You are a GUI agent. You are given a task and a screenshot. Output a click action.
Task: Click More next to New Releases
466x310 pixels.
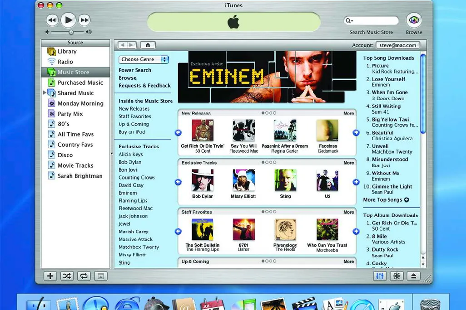pos(348,113)
